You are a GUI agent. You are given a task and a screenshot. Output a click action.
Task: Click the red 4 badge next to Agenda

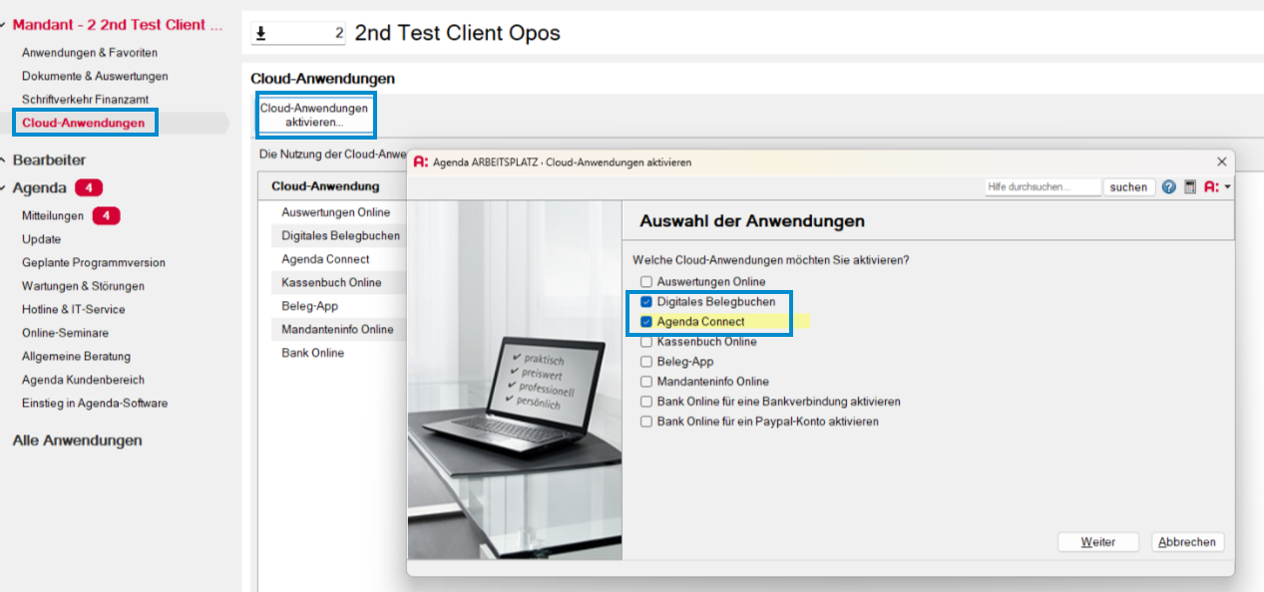tap(91, 187)
